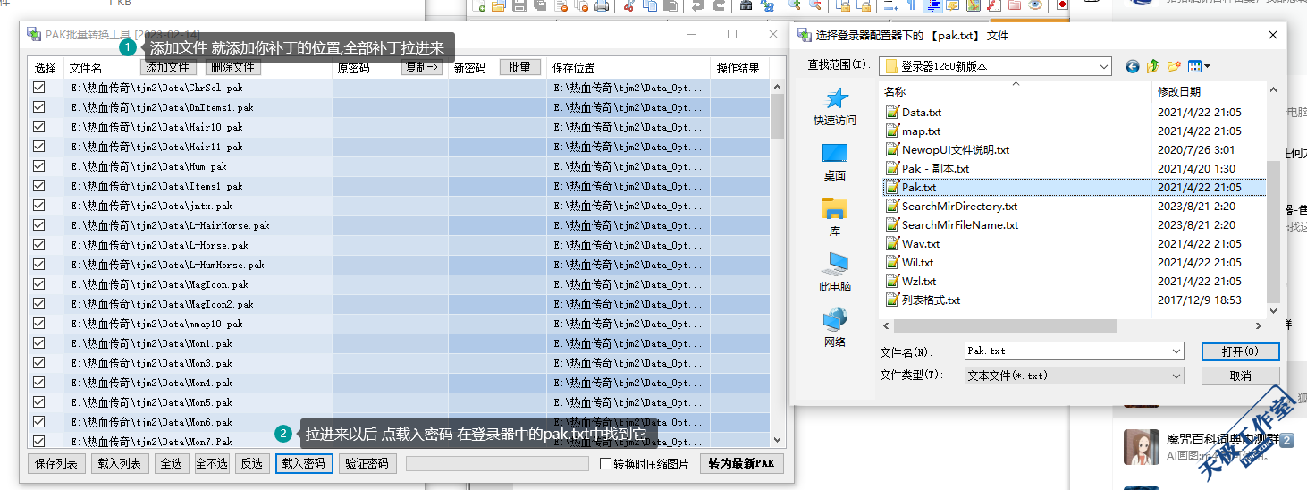Open the Libraries (库) location
This screenshot has height=490, width=1307.
834,217
